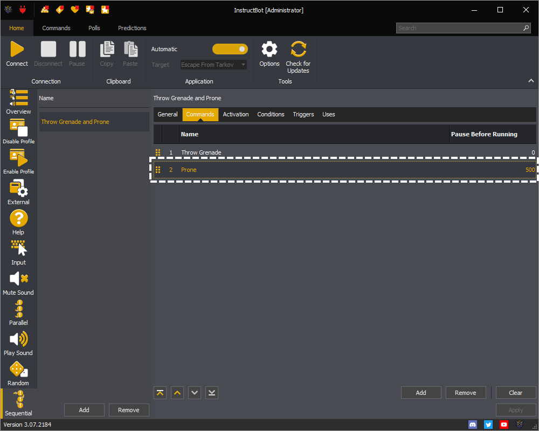Open the Commands ribbon tab
Viewport: 539px width, 431px height.
pos(57,28)
